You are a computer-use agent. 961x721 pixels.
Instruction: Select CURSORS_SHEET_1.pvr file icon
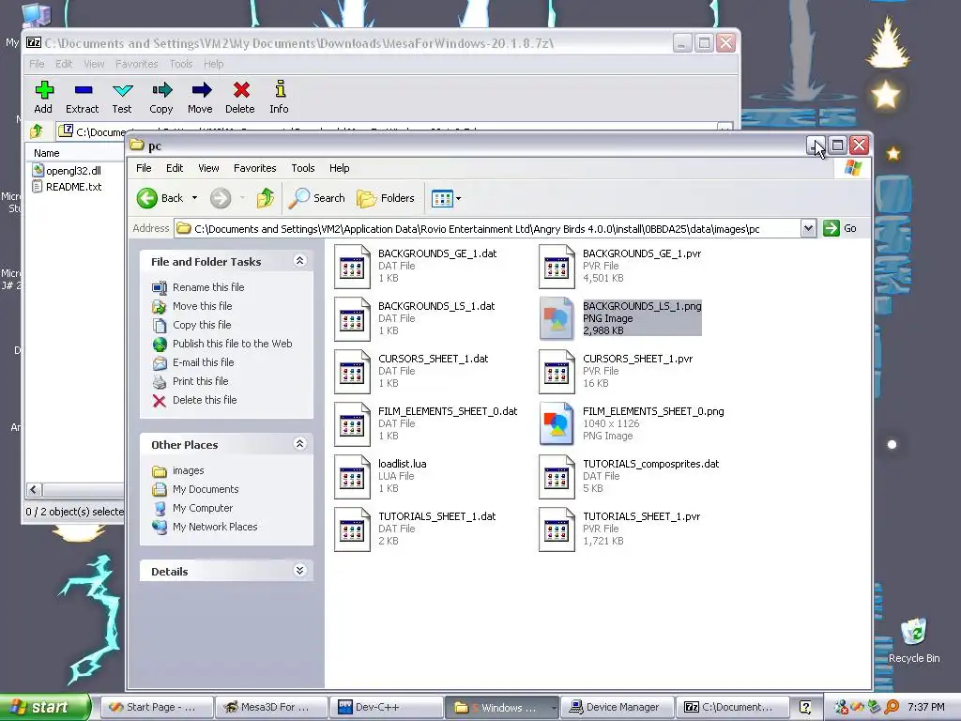(x=557, y=372)
